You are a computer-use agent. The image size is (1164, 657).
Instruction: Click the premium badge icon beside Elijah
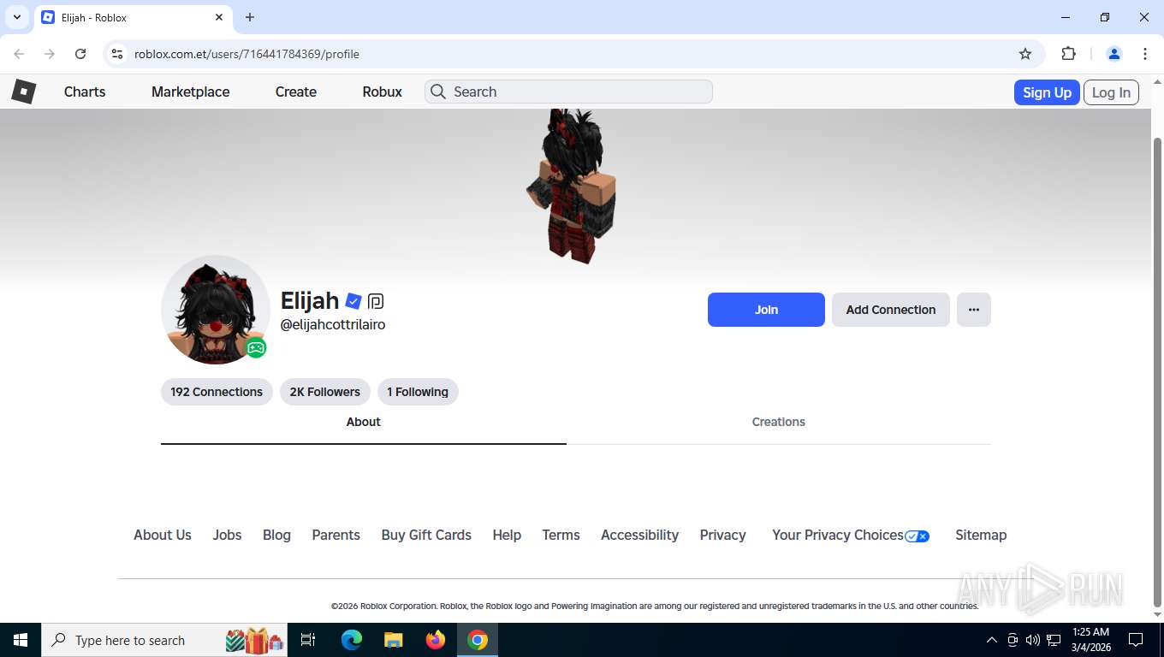(x=376, y=301)
